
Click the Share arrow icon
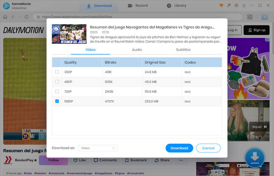[x=157, y=160]
